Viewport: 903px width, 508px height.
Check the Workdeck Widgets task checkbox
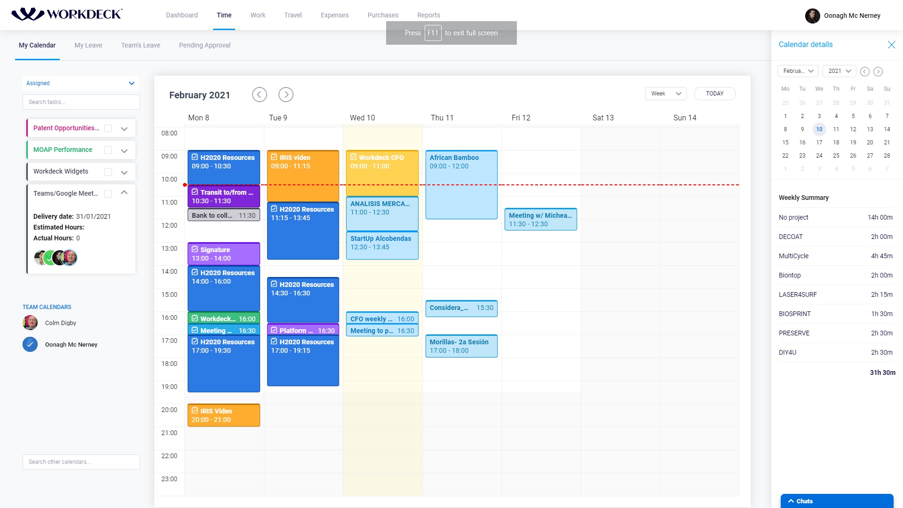click(x=108, y=172)
